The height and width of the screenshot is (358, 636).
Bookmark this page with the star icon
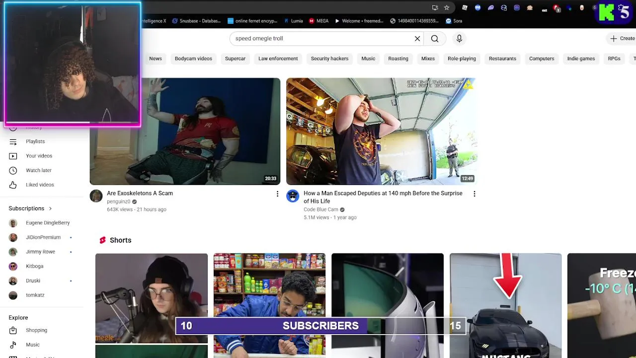pyautogui.click(x=447, y=7)
